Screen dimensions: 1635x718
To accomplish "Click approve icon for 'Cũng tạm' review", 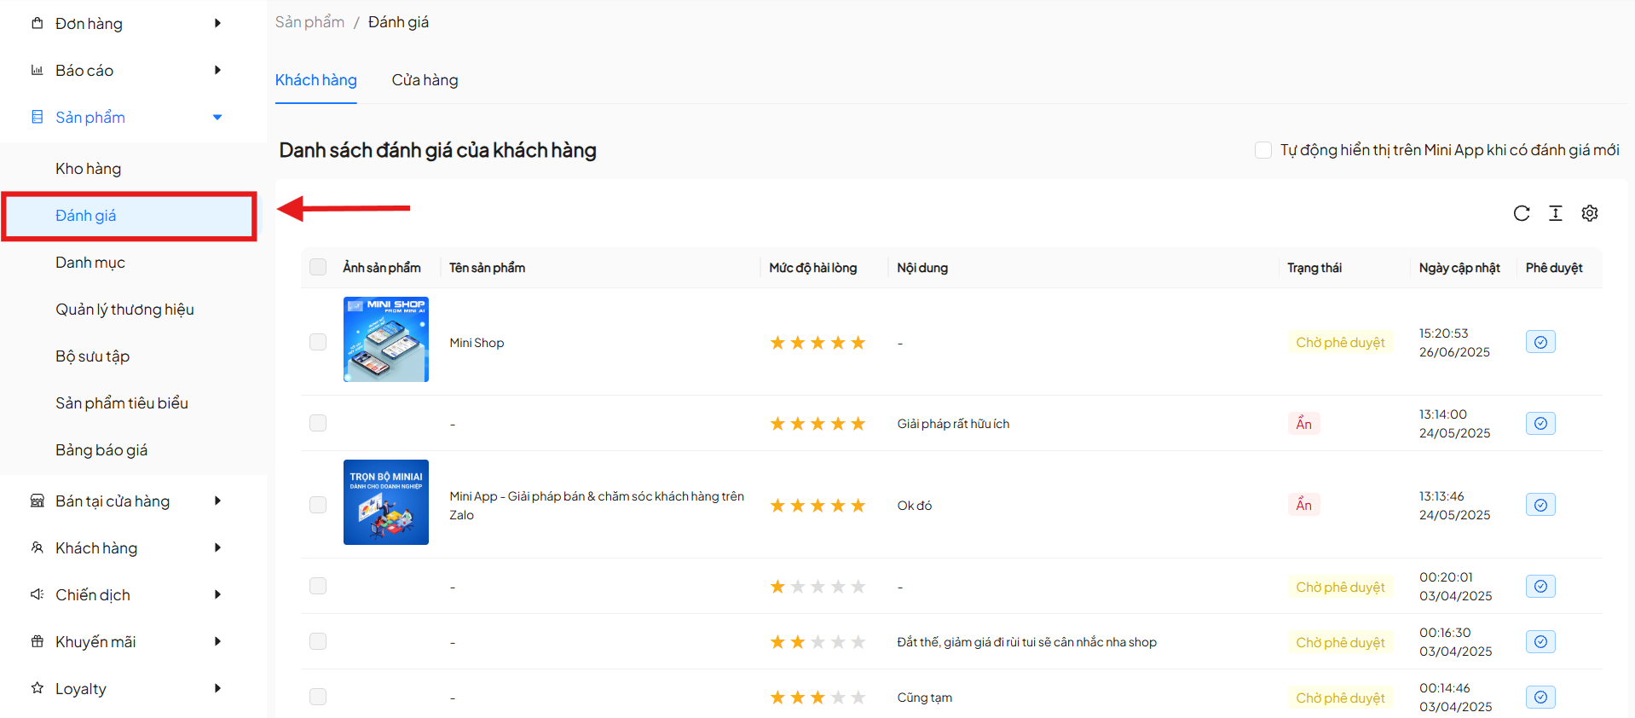I will 1540,697.
